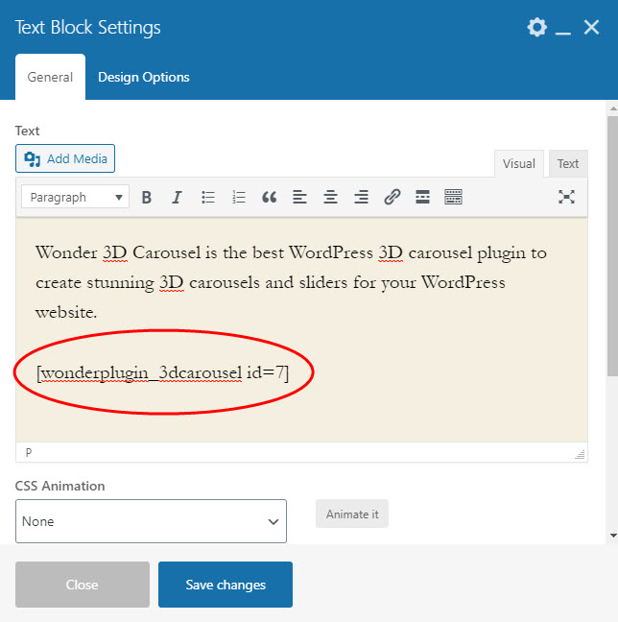618x622 pixels.
Task: Switch editor to Text mode tab
Action: coord(568,164)
